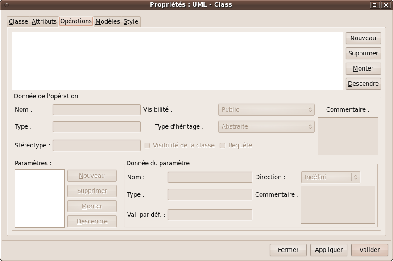Open the Visibilité dropdown showing Public
The height and width of the screenshot is (261, 393).
point(266,109)
